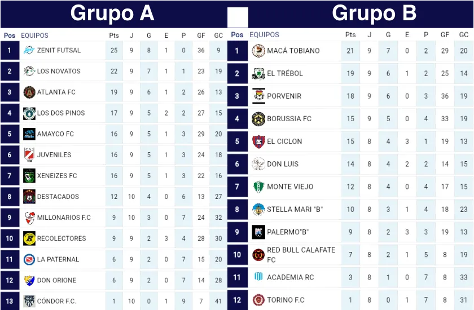This screenshot has height=310, width=474.
Task: Sort Grupo B by GF column header
Action: [445, 35]
